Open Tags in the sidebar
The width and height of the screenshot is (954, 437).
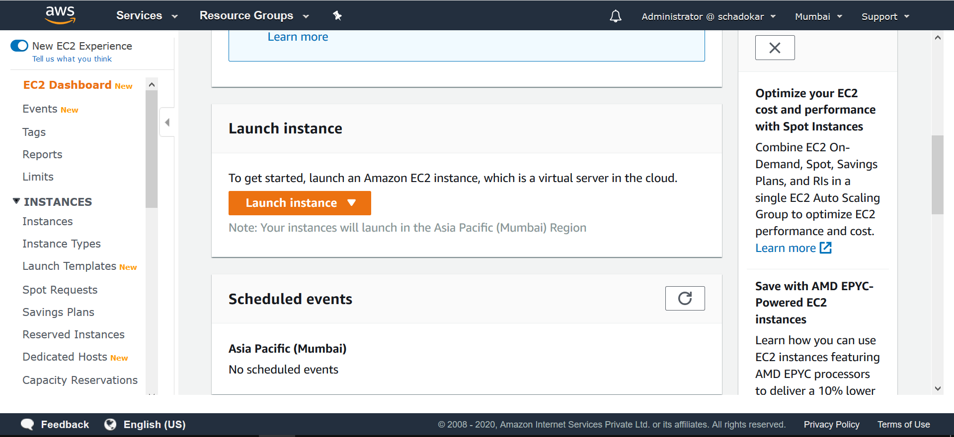click(34, 132)
